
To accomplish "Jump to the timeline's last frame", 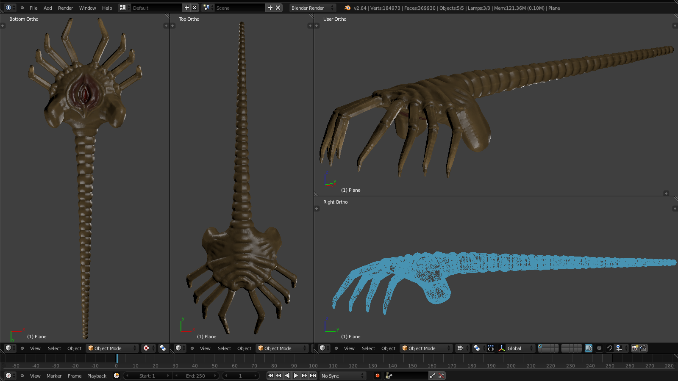I will [313, 375].
